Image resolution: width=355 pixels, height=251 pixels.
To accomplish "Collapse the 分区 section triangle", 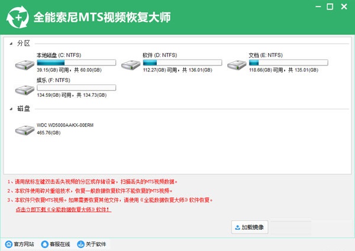I will (11, 44).
